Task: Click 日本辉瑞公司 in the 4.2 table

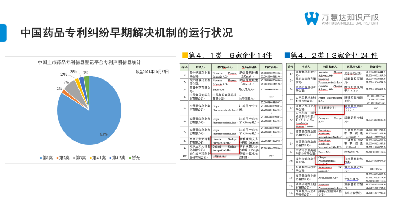Action: click(x=327, y=108)
